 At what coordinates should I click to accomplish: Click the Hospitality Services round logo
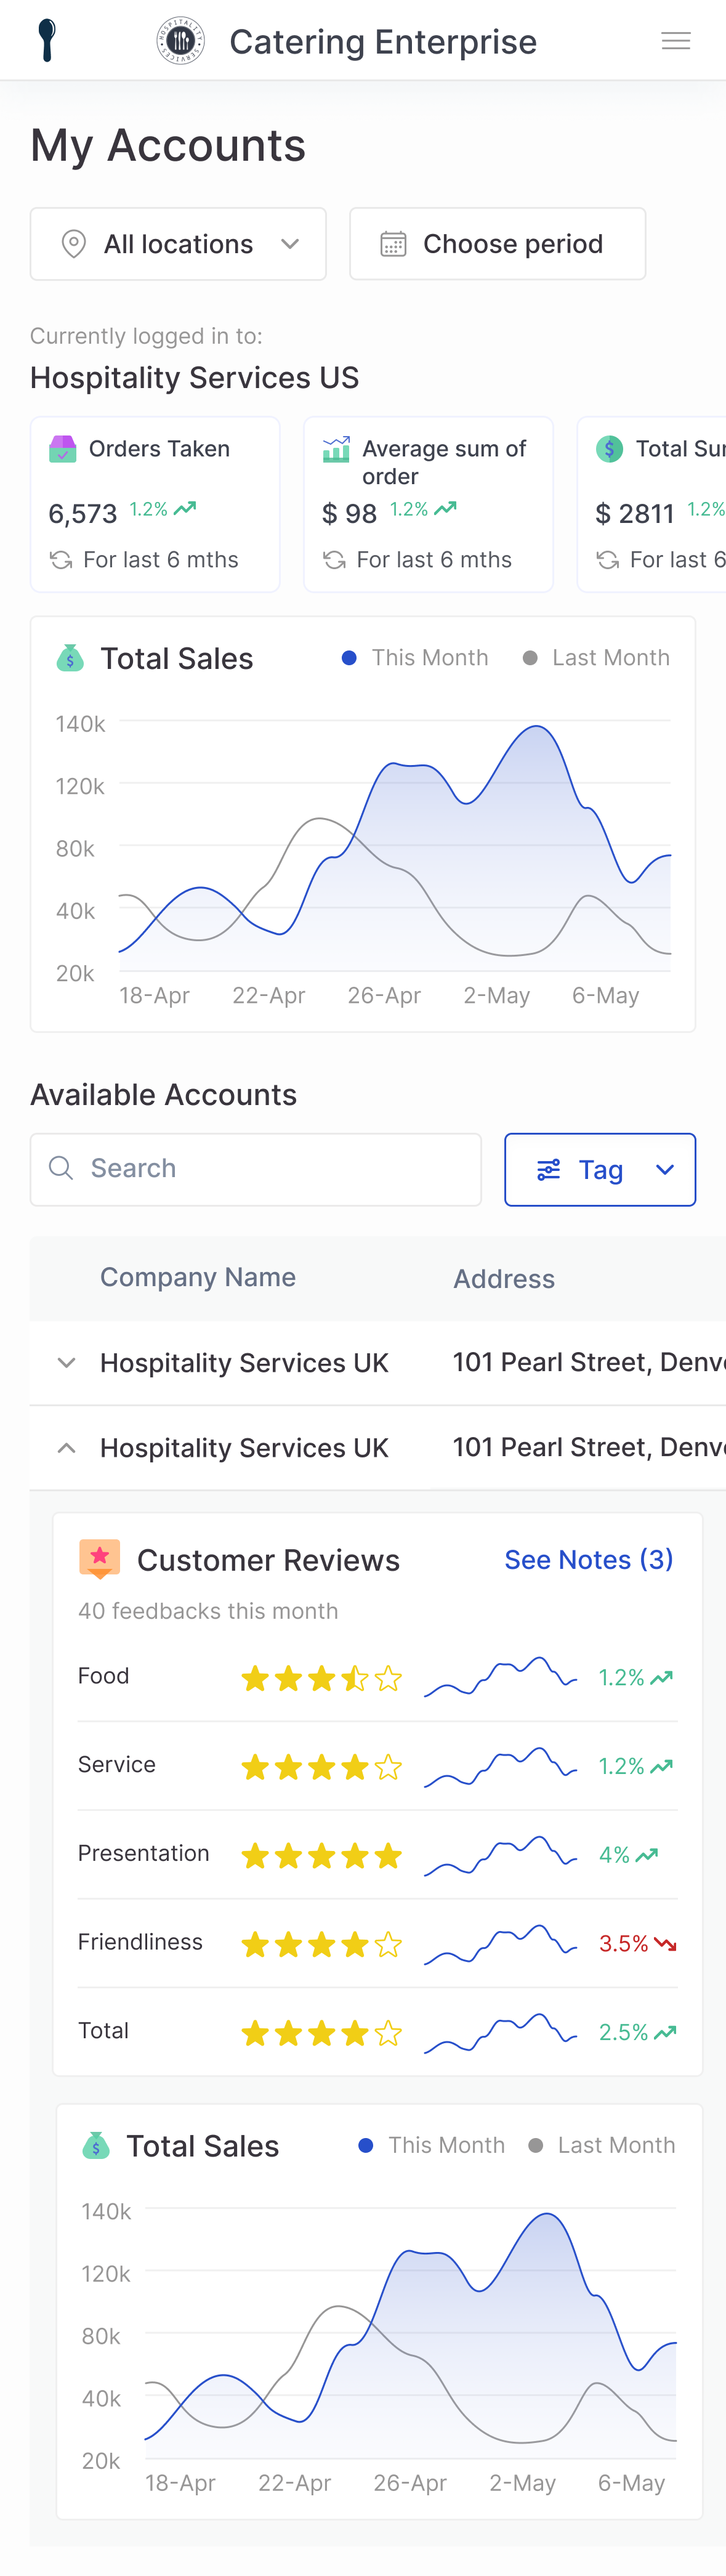[x=181, y=41]
